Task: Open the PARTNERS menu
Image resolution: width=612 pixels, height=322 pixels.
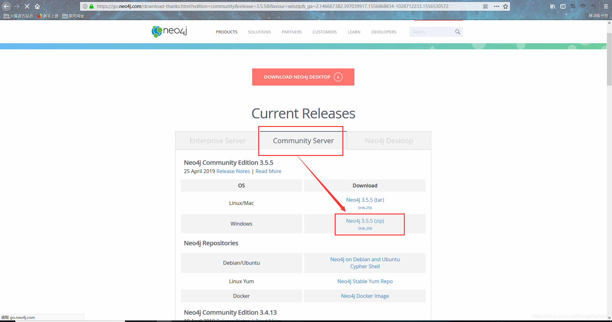Action: 292,32
